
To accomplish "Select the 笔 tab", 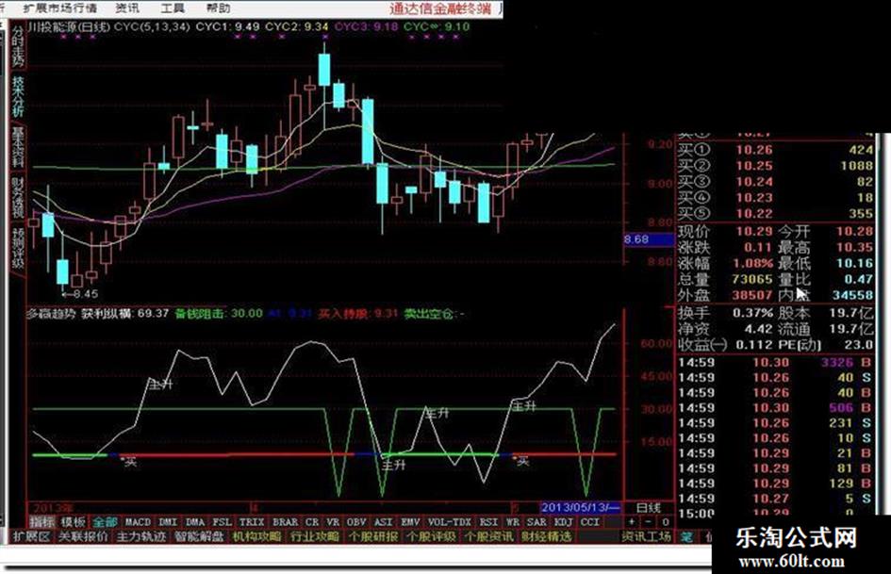I will (687, 536).
